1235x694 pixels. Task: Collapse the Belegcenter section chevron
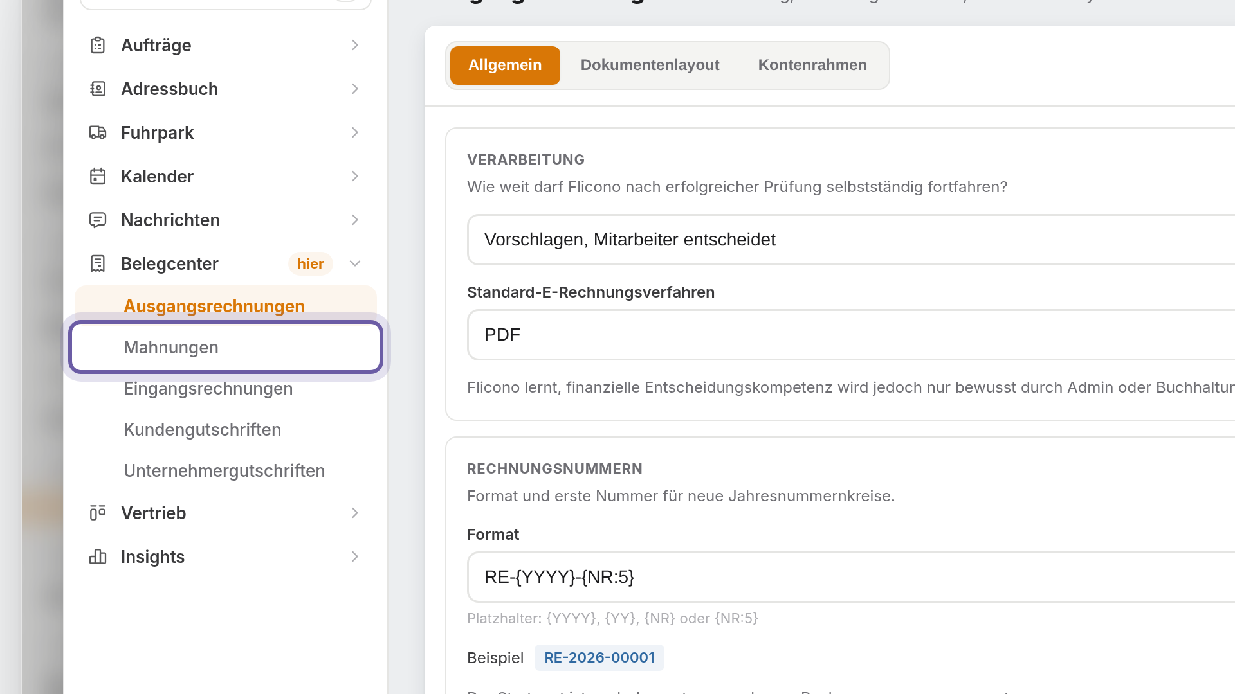[355, 263]
